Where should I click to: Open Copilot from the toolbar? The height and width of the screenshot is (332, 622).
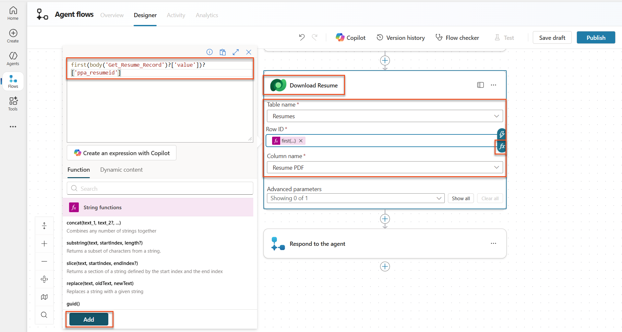[x=351, y=38]
